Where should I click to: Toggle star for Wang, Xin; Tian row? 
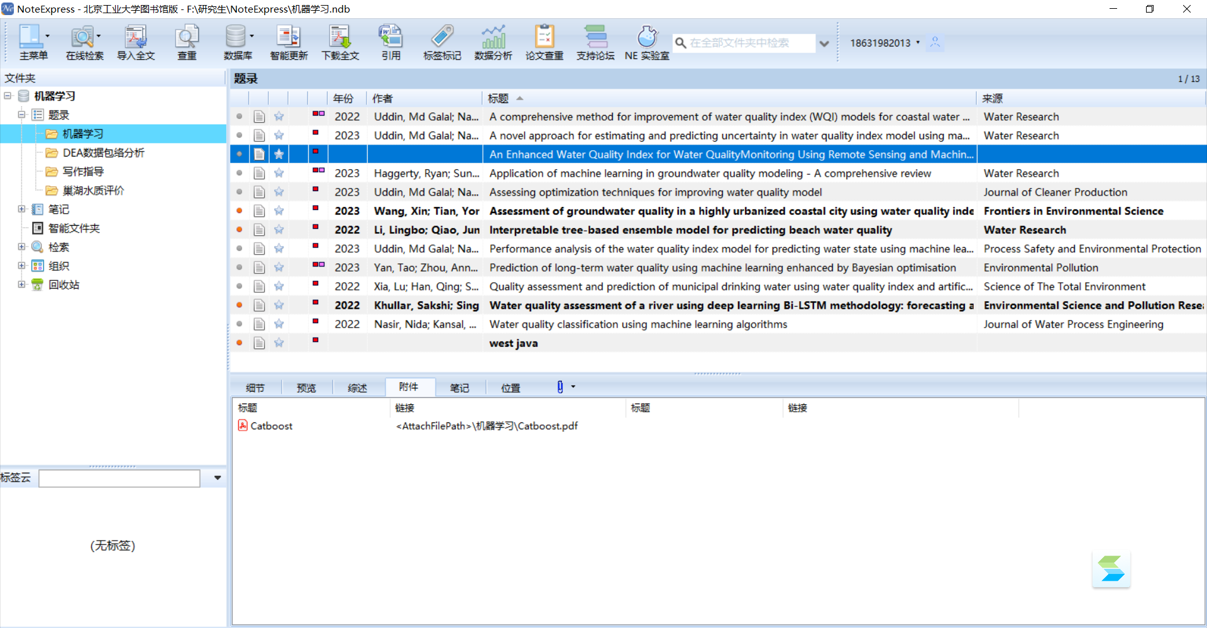tap(279, 211)
